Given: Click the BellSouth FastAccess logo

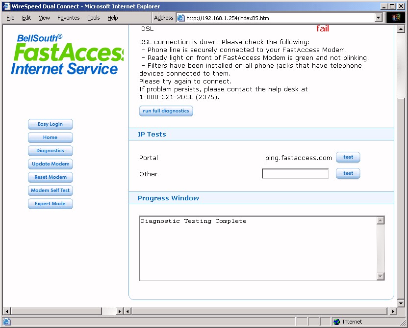Looking at the screenshot, I should click(67, 55).
